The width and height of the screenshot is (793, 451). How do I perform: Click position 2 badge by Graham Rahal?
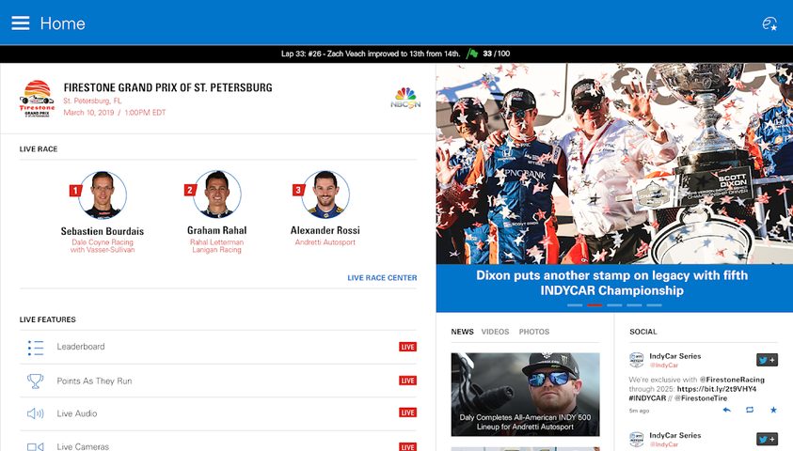point(190,190)
